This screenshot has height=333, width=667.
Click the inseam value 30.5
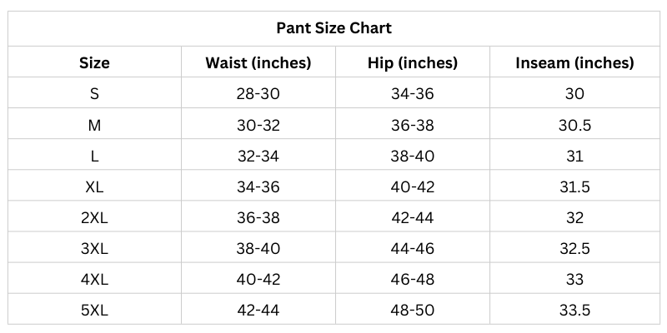(574, 125)
